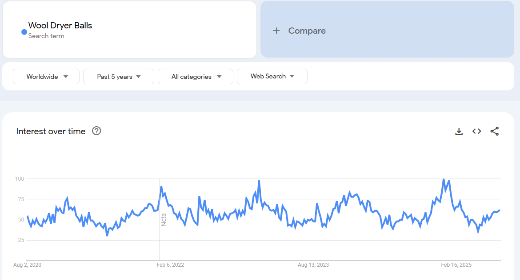
Task: Expand the All categories dropdown
Action: click(196, 77)
